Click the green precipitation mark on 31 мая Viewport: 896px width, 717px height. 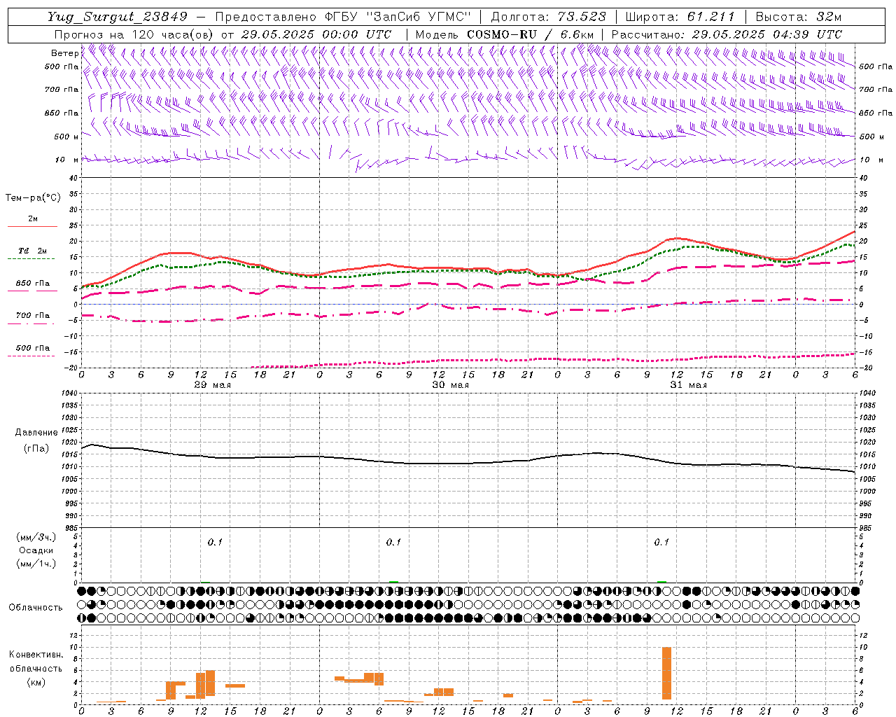[661, 582]
